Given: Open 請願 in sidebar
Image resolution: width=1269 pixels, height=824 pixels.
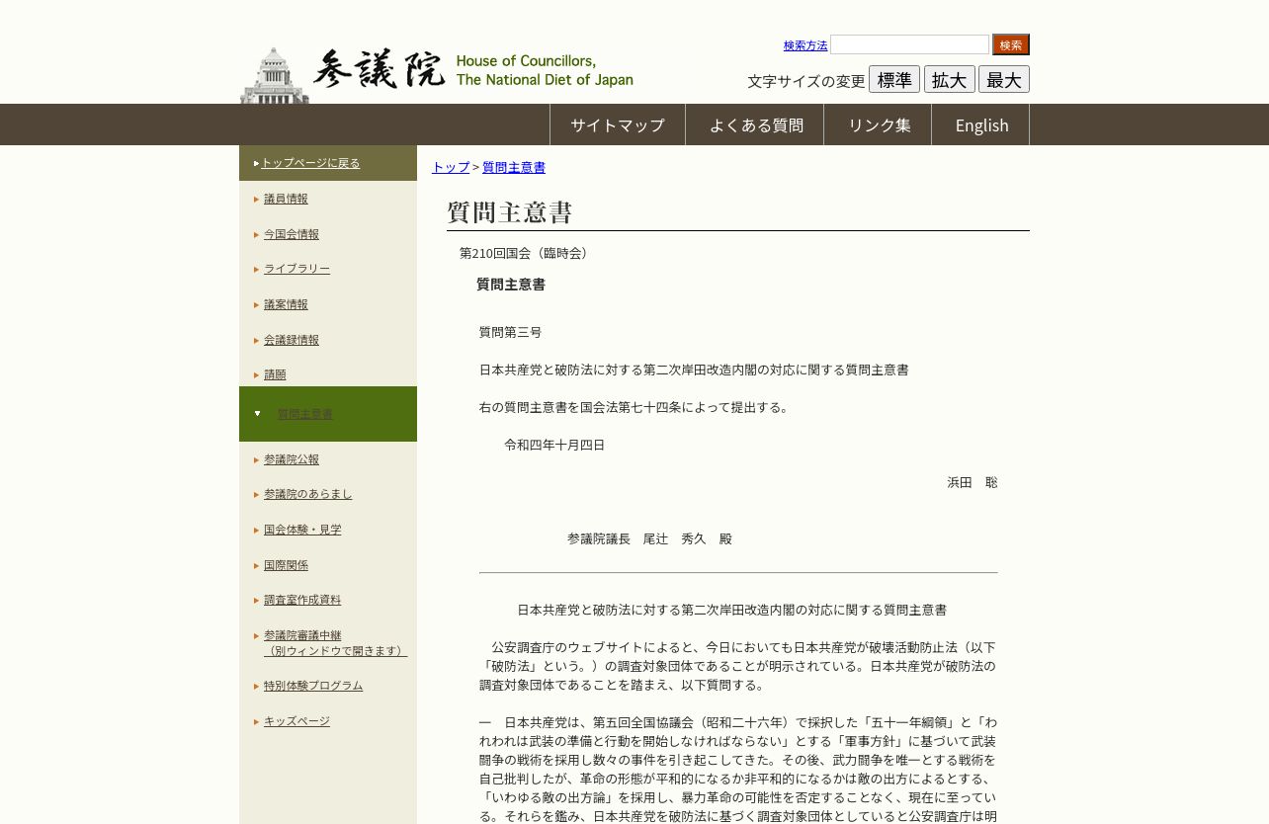Looking at the screenshot, I should click(x=275, y=374).
